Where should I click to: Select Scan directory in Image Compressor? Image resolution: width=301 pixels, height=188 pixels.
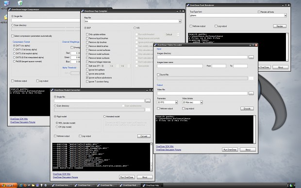pos(13,25)
